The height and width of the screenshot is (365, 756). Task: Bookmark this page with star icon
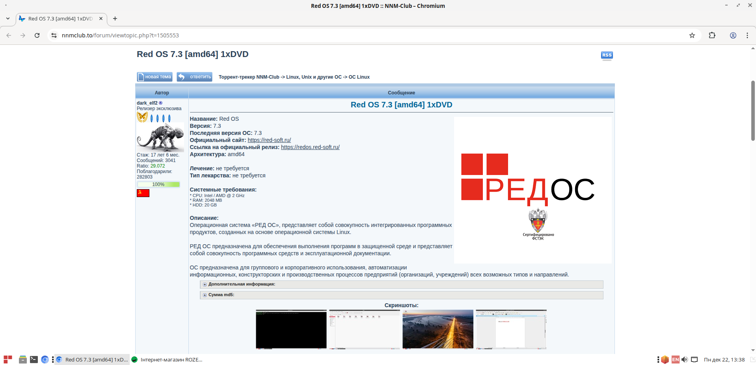[692, 35]
